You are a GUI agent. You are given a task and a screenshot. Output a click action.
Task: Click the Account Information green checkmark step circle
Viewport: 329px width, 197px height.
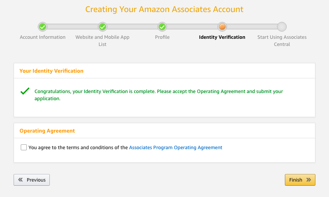(43, 27)
